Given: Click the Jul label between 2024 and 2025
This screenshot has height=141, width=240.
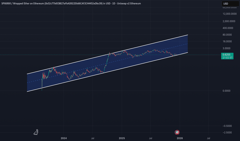Looking at the screenshot, I should (x=93, y=138).
